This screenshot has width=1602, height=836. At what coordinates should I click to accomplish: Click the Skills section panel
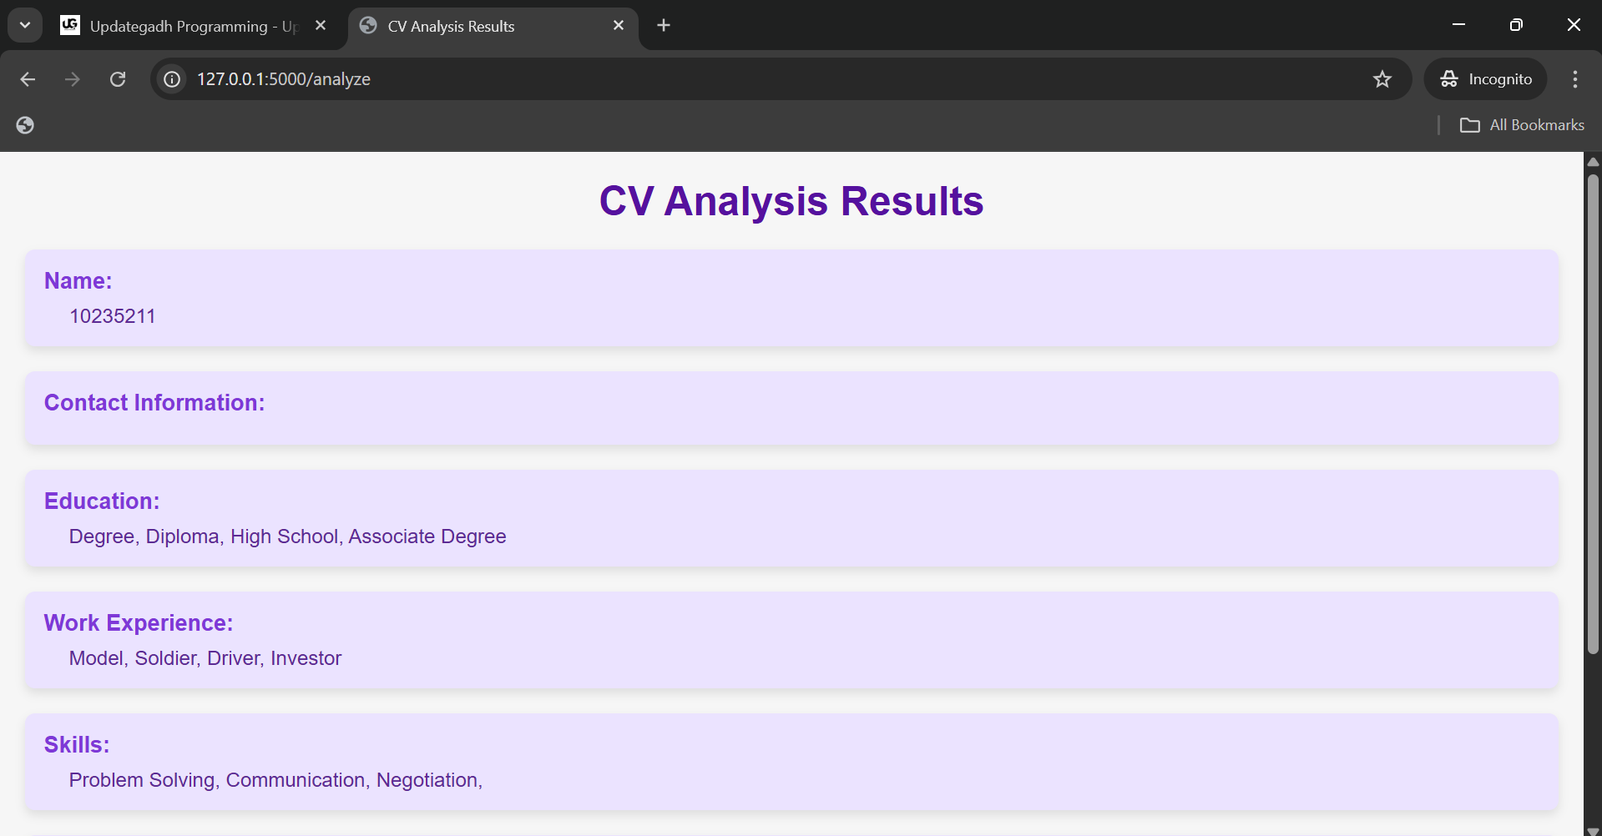coord(791,761)
